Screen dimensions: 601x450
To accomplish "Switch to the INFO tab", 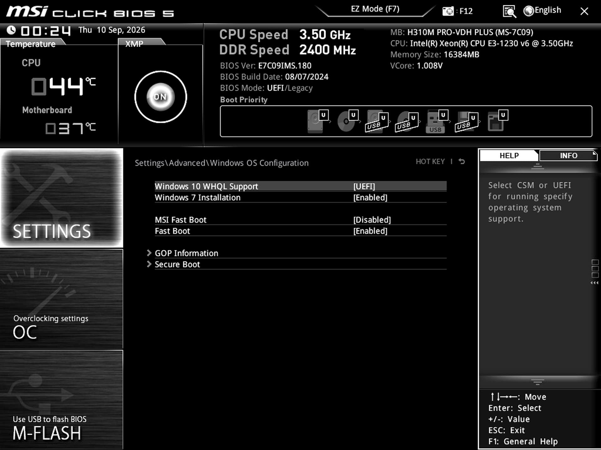I will (568, 156).
